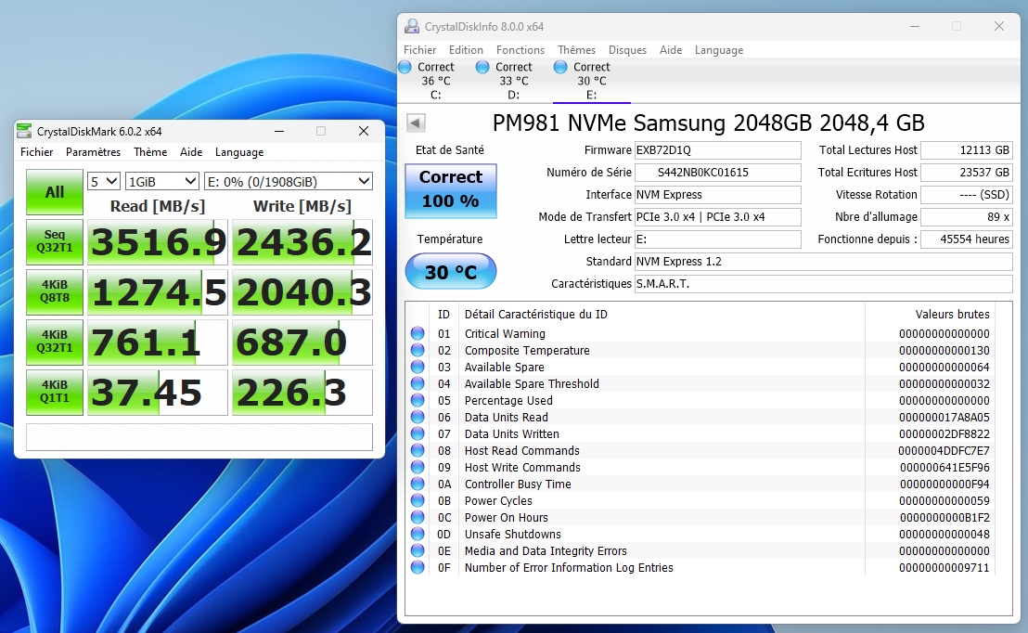
Task: Open Fonctions menu in CrystalDiskInfo
Action: click(520, 50)
